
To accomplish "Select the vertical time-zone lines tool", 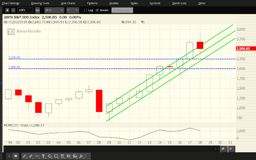I will tap(68, 156).
